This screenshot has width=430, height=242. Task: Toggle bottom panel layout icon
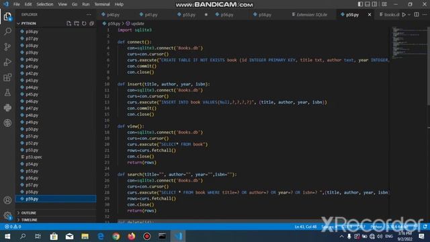368,4
